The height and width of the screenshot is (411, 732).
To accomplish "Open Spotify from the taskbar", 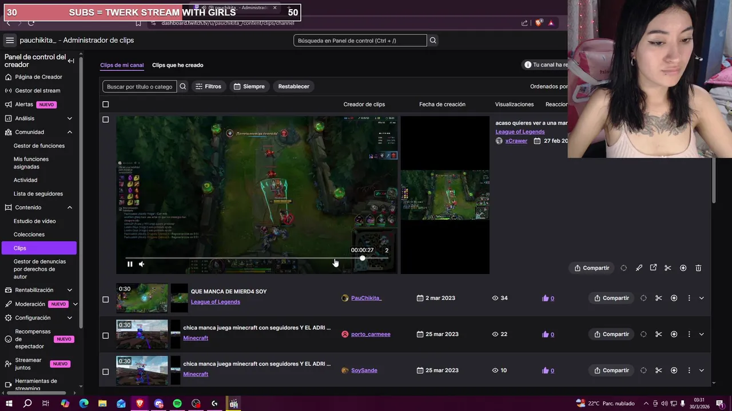I will click(177, 404).
